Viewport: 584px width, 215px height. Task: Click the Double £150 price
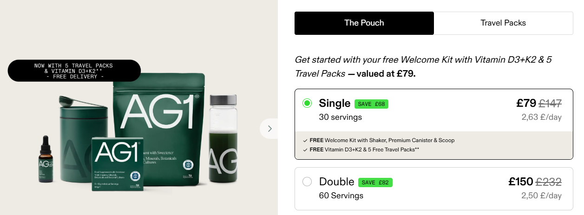coord(521,182)
